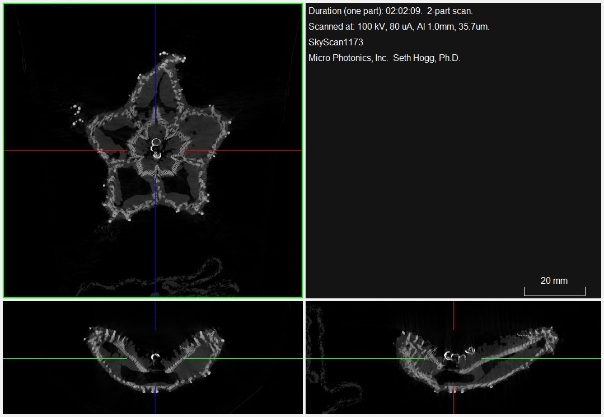This screenshot has width=604, height=417.
Task: Click the "Duration (one part)" text line
Action: click(390, 11)
